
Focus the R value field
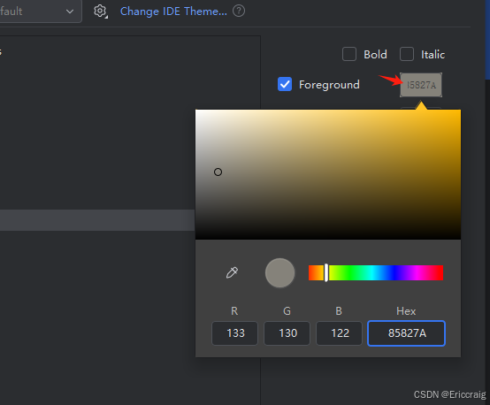coord(234,333)
